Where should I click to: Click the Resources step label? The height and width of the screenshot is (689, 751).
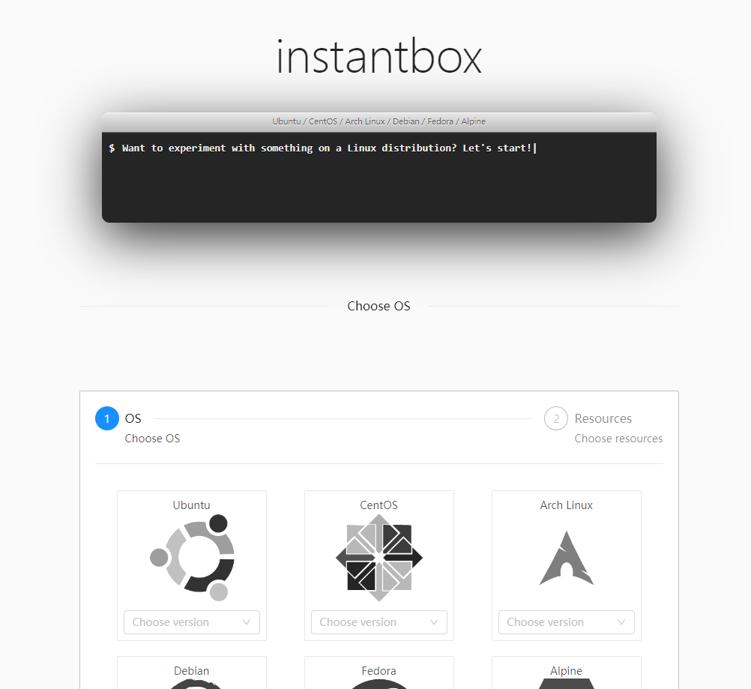(603, 418)
